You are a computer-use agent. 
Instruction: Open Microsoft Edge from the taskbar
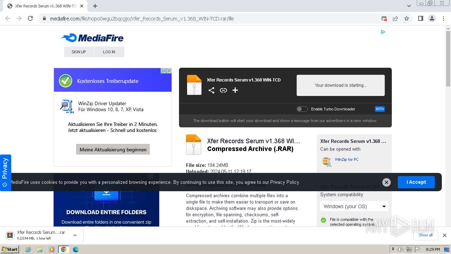pyautogui.click(x=76, y=249)
